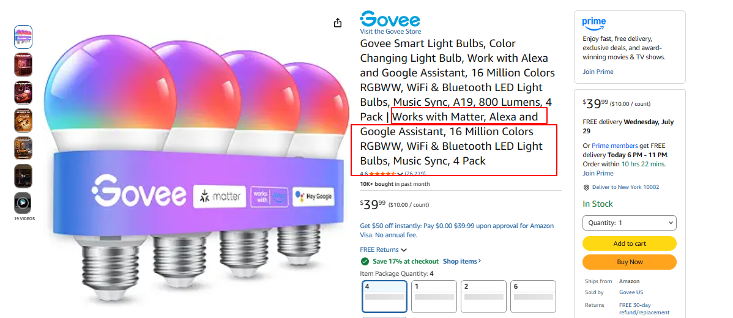Click the Buy Now button
This screenshot has height=318, width=733.
[x=629, y=262]
